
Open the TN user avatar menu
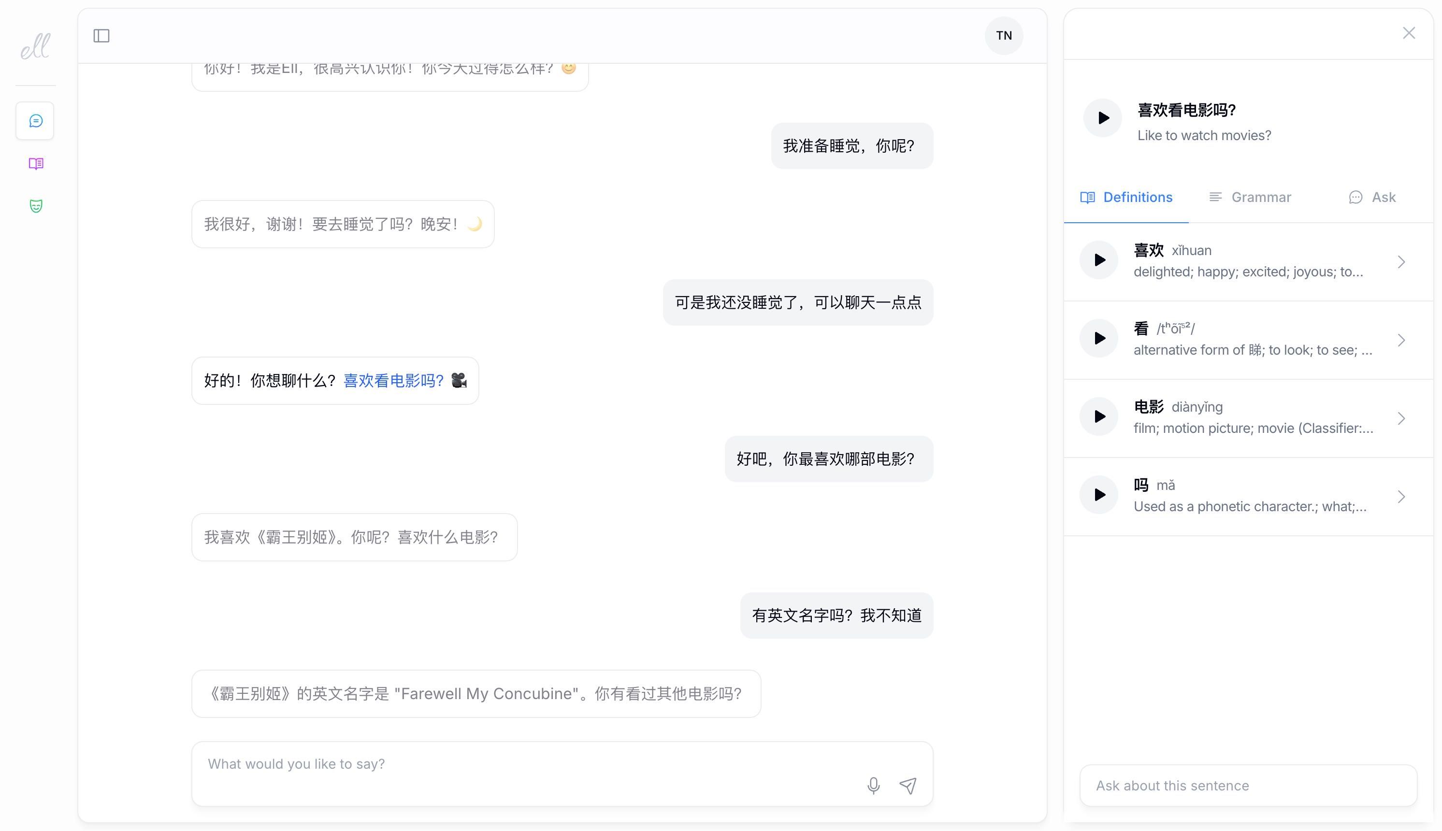click(1004, 36)
